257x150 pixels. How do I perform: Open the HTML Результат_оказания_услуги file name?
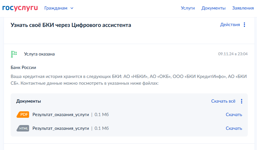pyautogui.click(x=61, y=128)
